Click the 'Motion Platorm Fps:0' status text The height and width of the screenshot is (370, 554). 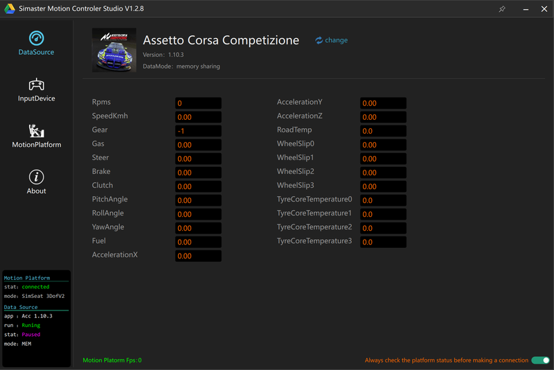coord(112,360)
